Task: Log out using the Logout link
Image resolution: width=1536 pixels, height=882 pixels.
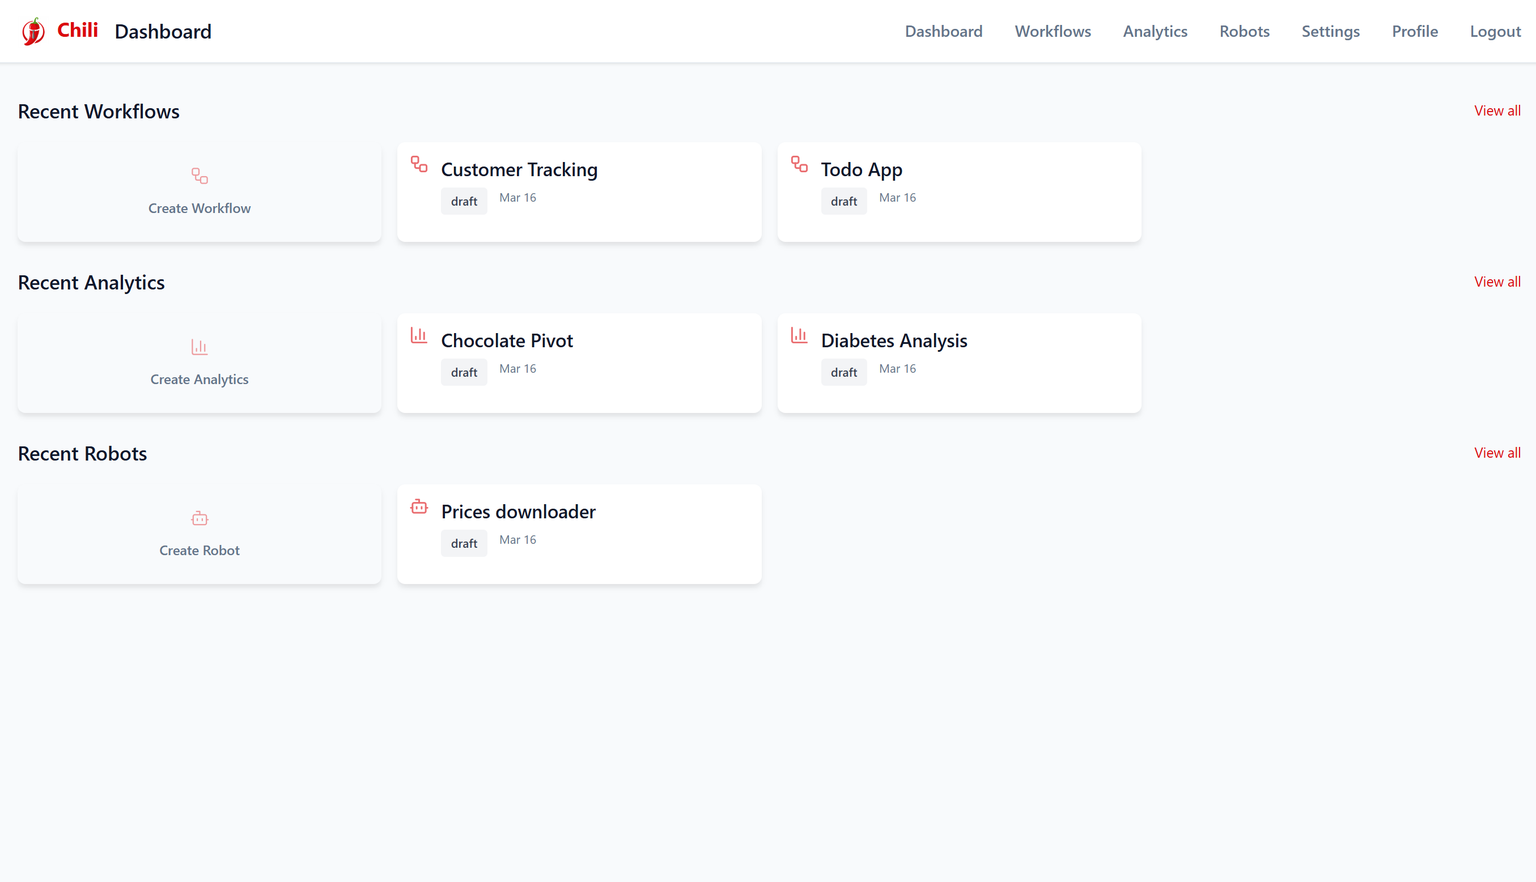Action: coord(1495,32)
